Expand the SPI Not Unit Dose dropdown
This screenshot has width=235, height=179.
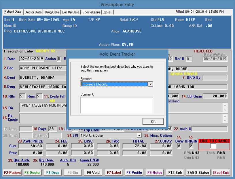139,135
